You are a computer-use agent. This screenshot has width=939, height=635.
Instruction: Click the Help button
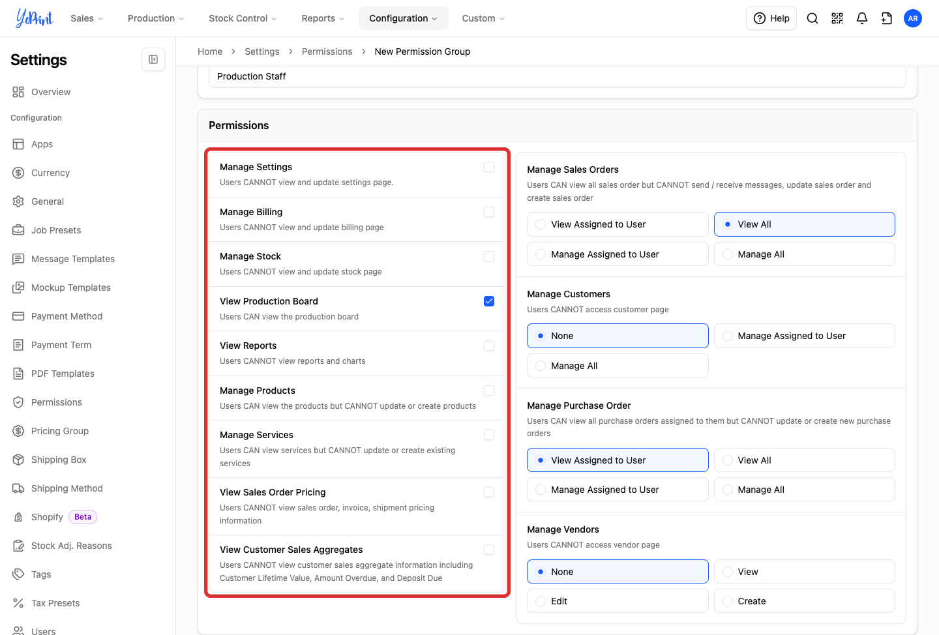coord(771,18)
